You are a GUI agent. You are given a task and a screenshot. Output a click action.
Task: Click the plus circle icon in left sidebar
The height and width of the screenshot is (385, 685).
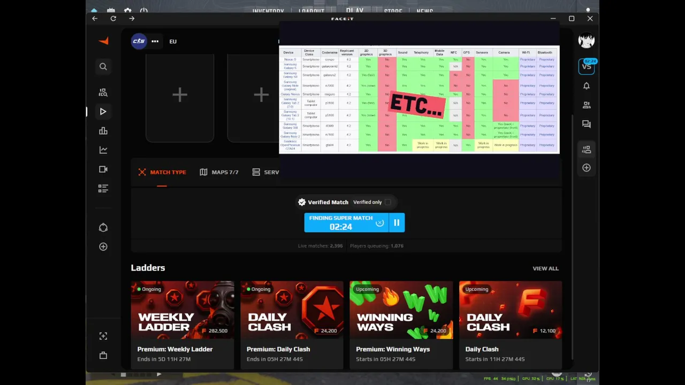103,247
